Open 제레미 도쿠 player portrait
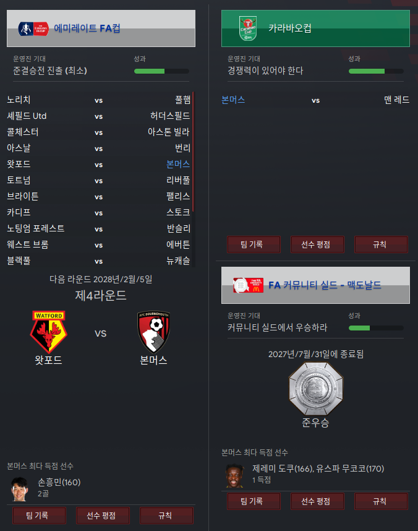The width and height of the screenshot is (418, 531). click(234, 475)
